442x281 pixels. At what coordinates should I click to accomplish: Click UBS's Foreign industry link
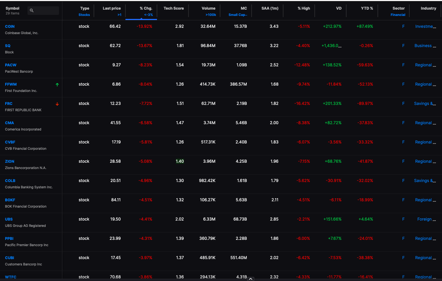[427, 219]
